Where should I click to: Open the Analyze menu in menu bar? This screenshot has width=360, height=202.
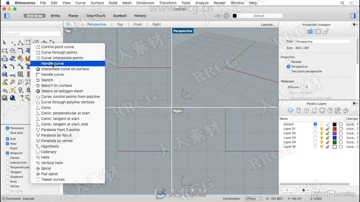coord(202,3)
